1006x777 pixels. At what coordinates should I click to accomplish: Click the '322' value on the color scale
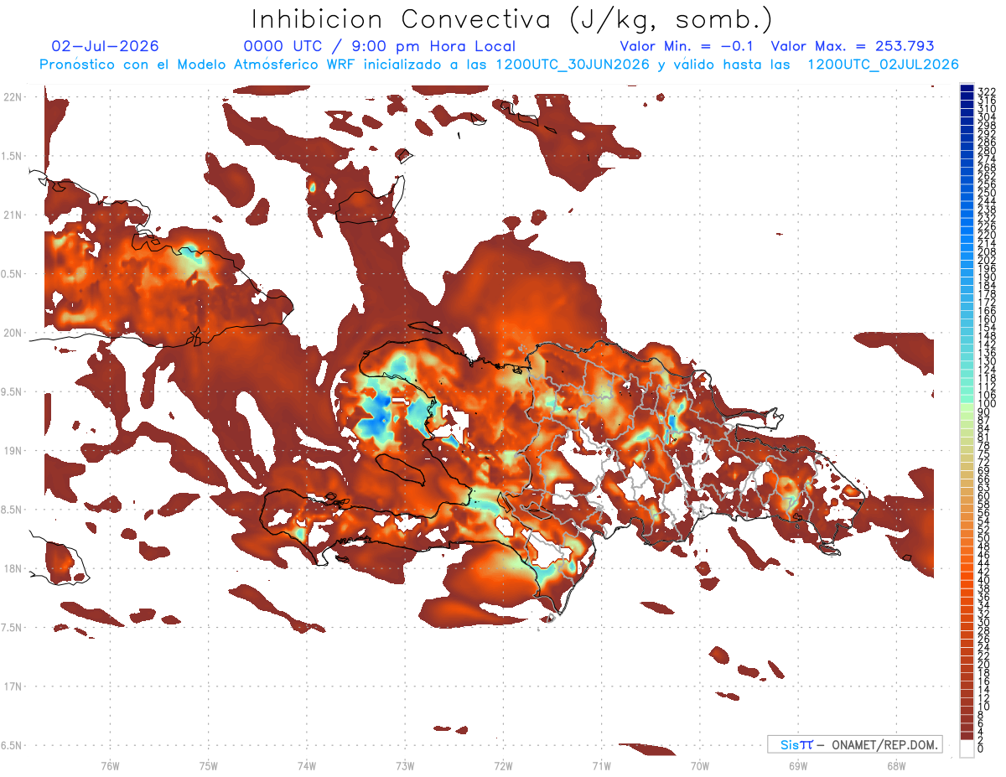986,91
